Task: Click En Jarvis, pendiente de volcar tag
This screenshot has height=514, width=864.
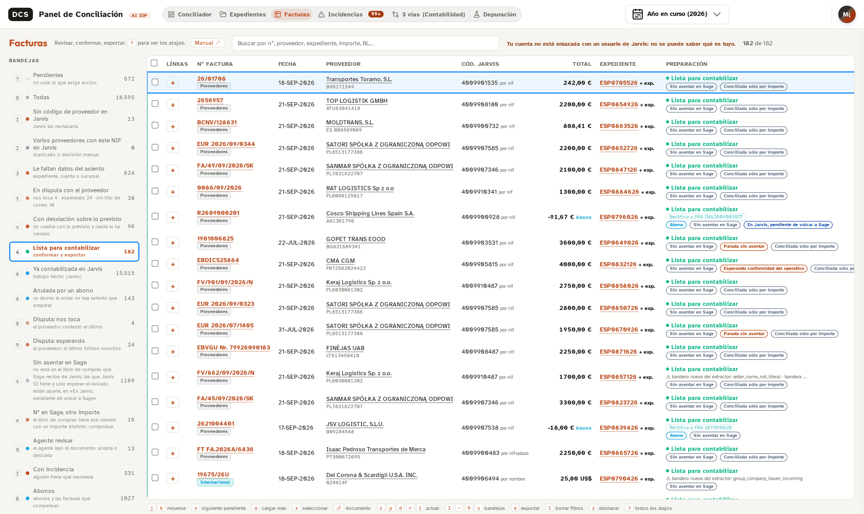Action: pyautogui.click(x=788, y=225)
